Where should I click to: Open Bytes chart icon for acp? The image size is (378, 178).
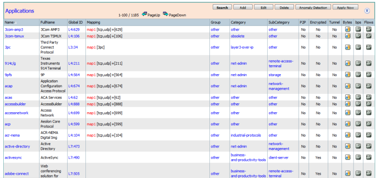347,124
